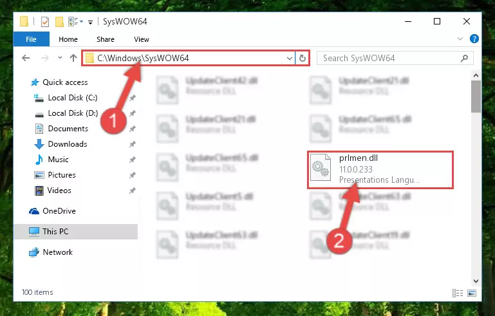The width and height of the screenshot is (495, 316).
Task: Click the pin icon next to Pictures
Action: point(132,175)
